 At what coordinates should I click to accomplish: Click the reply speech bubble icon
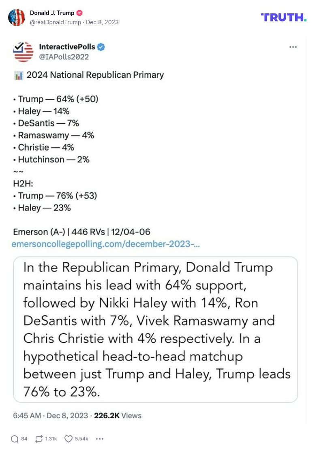[15, 439]
